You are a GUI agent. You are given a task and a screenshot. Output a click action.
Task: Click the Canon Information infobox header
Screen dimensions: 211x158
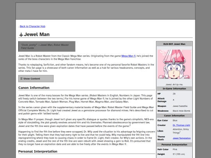pyautogui.click(x=174, y=116)
